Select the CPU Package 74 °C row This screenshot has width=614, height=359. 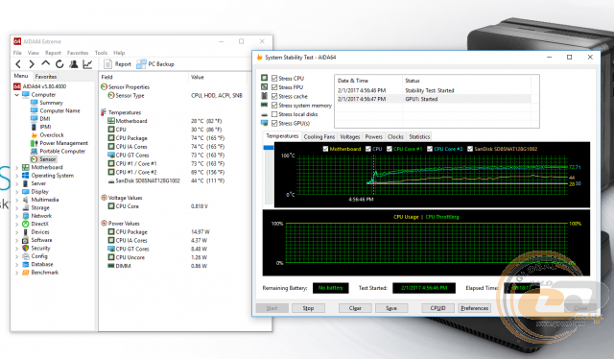tap(173, 138)
